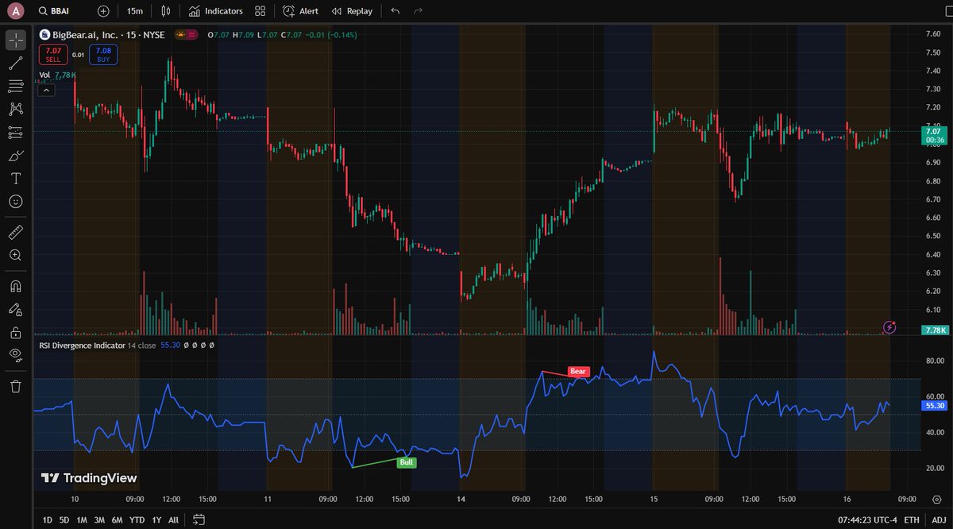Undo the last chart action
Screen dimensions: 953x529
click(x=395, y=12)
